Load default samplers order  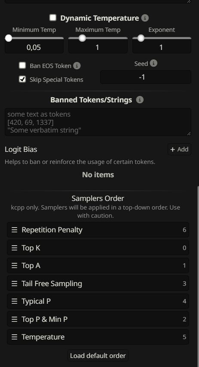tap(98, 355)
